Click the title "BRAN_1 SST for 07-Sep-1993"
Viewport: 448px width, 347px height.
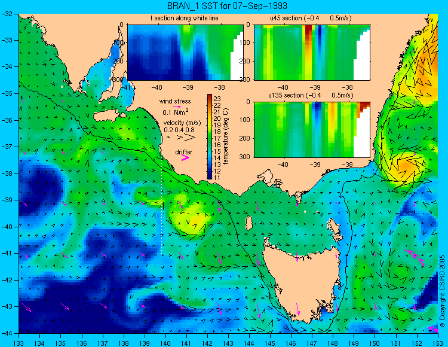pos(227,6)
